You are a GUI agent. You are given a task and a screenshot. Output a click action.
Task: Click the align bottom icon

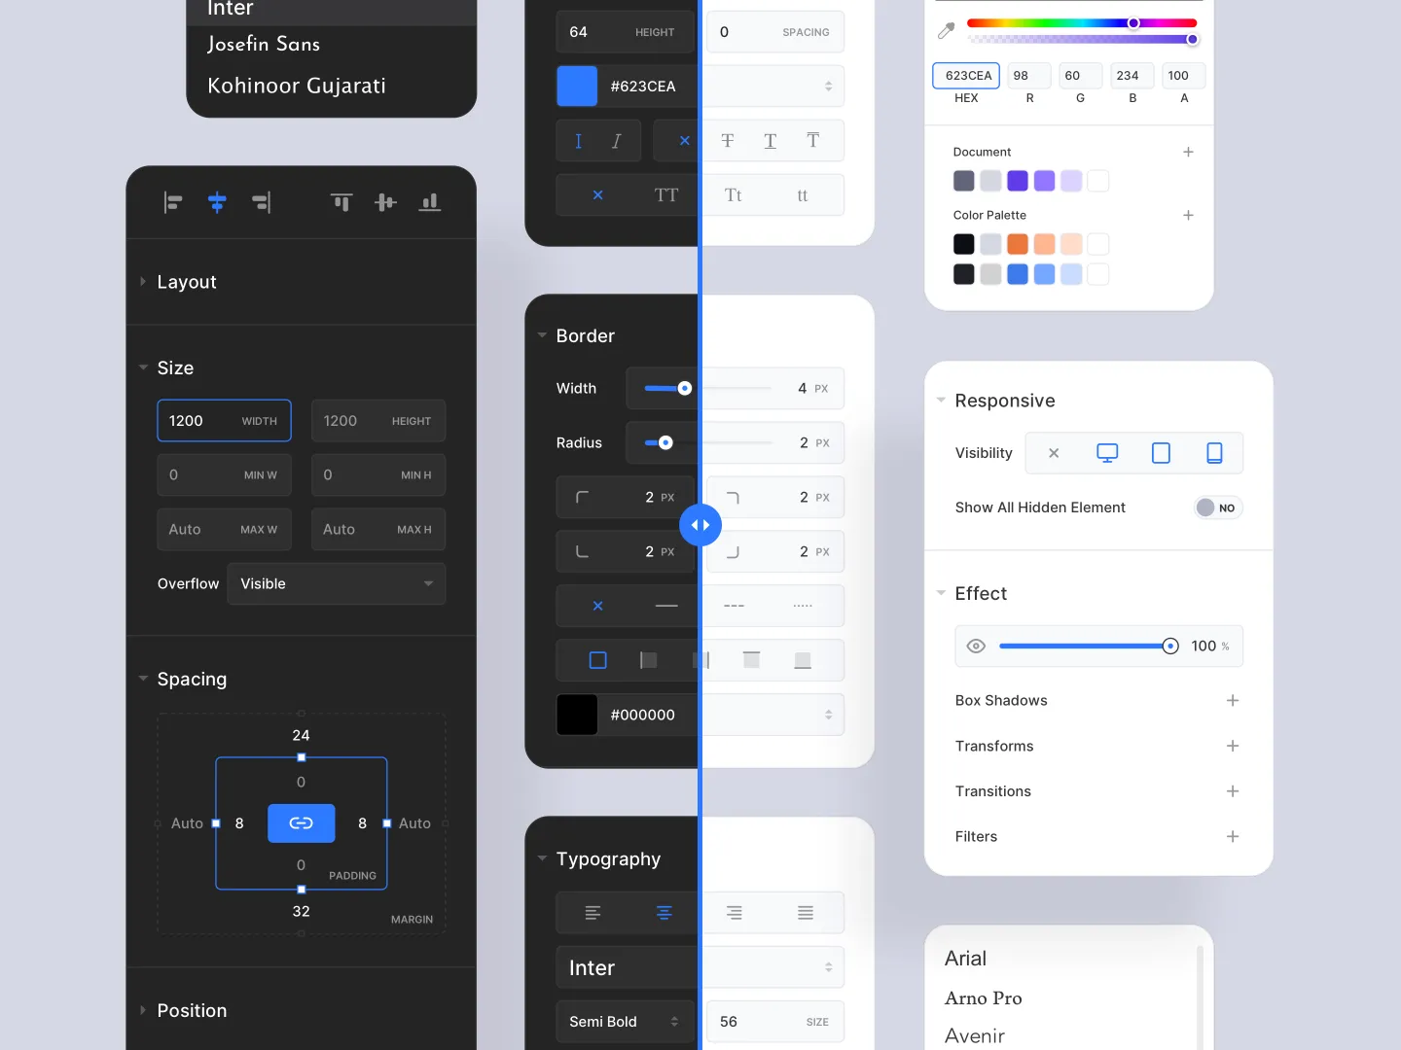430,202
